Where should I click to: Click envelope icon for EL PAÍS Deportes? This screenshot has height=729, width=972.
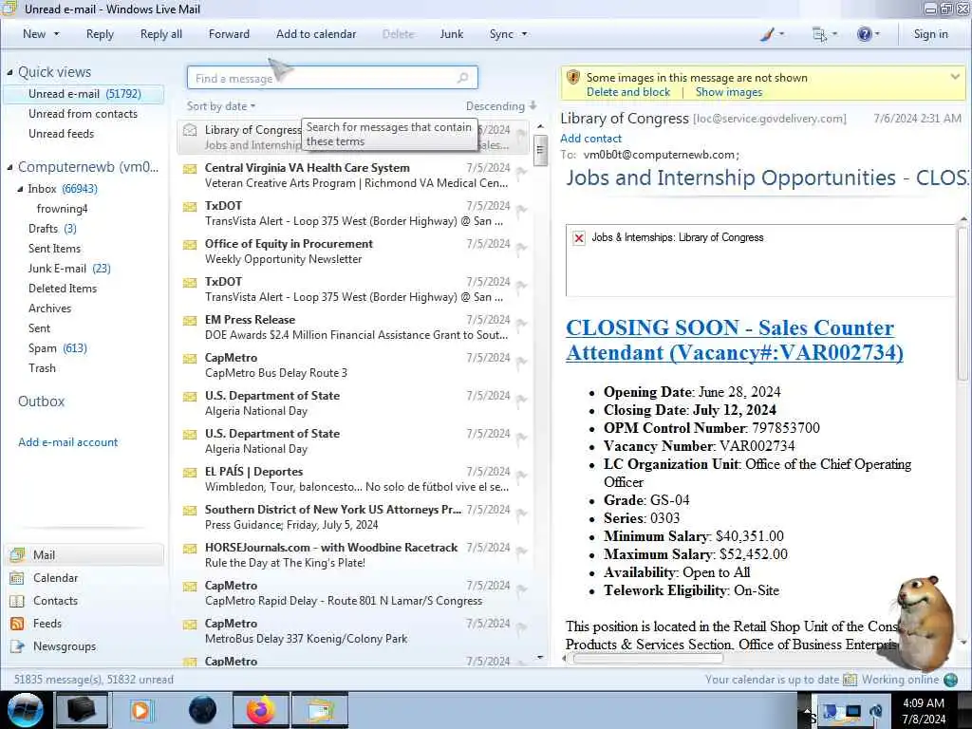190,473
